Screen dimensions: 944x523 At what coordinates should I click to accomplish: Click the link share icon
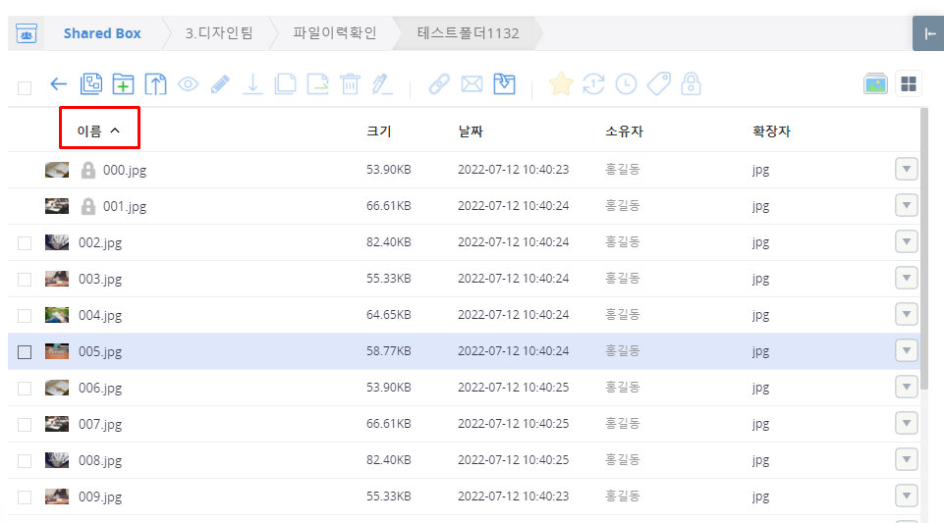pyautogui.click(x=439, y=84)
